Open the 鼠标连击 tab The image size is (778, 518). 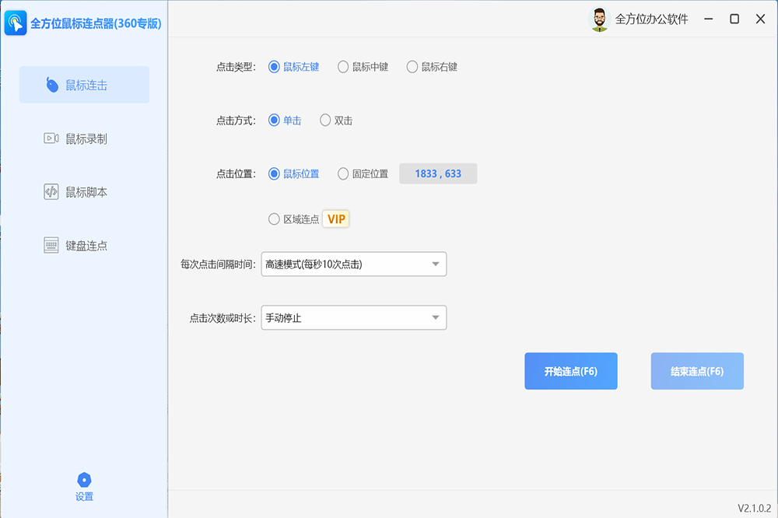[x=84, y=85]
